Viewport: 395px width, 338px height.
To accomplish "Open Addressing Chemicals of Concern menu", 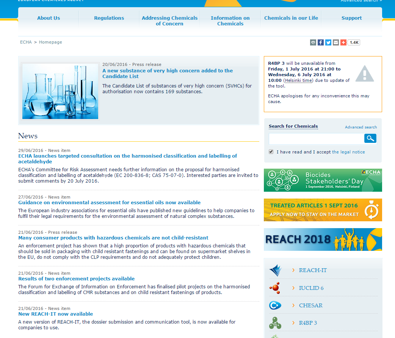I will [169, 21].
